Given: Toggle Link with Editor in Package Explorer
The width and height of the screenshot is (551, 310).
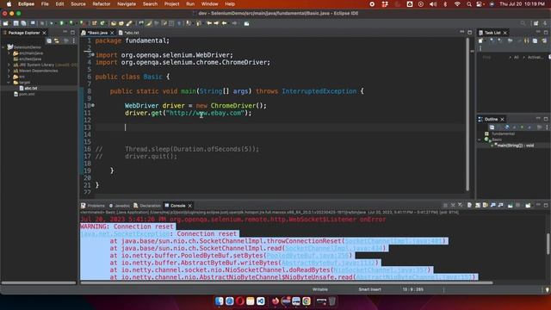Looking at the screenshot, I should 57,40.
